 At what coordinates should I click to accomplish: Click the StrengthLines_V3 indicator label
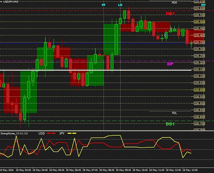(14, 133)
